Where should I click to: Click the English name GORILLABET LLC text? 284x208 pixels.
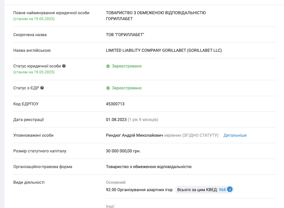[x=205, y=50]
